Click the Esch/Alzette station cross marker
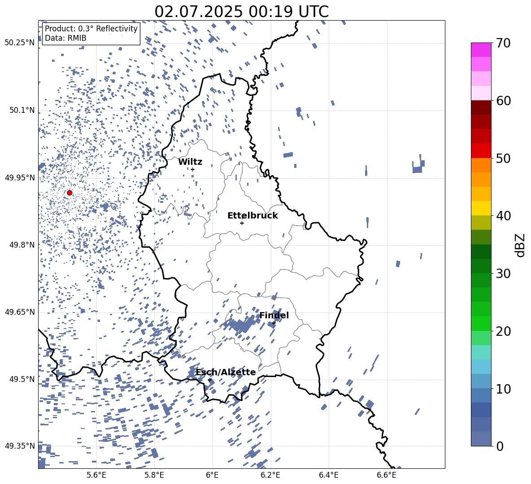Viewport: 531px width, 484px height. (209, 380)
